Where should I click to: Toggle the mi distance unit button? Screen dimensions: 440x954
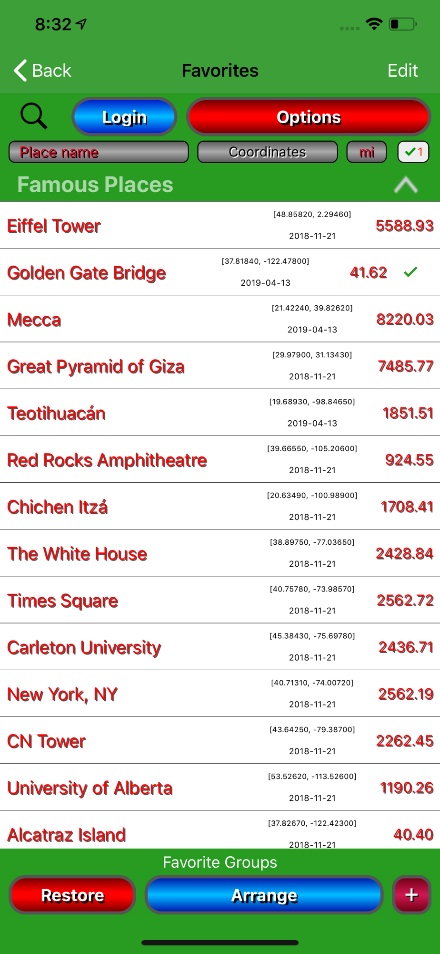pyautogui.click(x=366, y=152)
